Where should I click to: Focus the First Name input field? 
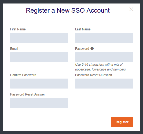(x=39, y=38)
